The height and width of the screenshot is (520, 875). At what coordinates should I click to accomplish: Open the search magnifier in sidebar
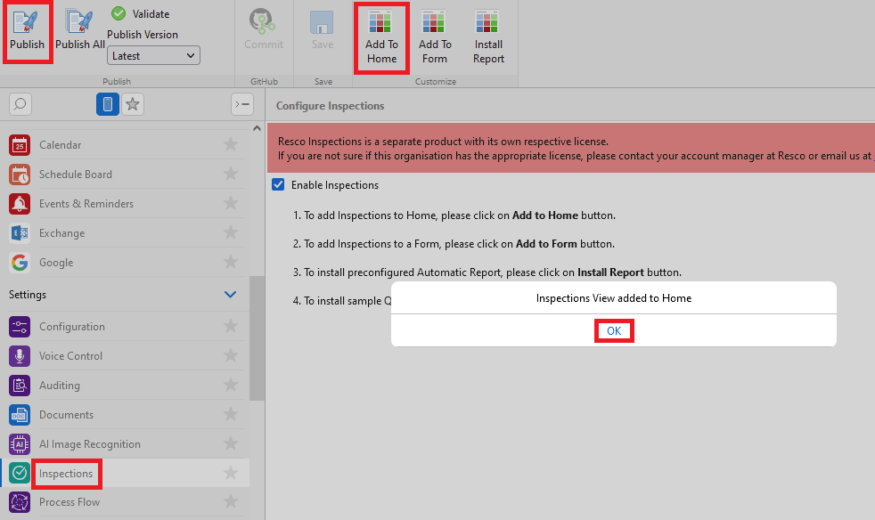tap(20, 104)
